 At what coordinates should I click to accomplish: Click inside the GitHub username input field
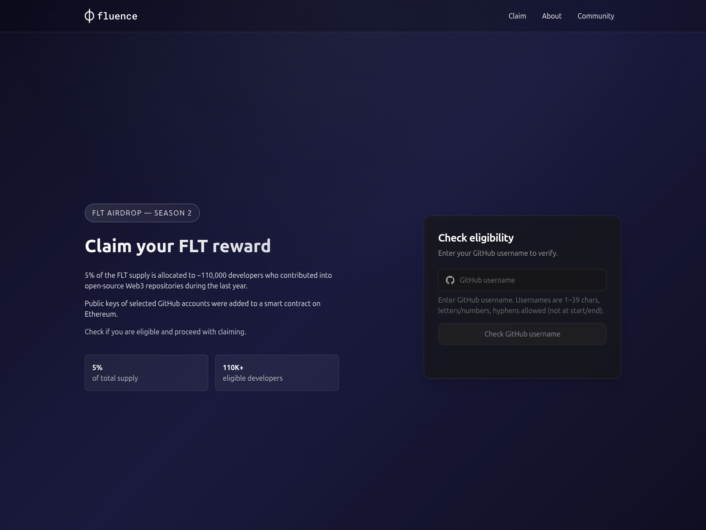[x=522, y=280]
